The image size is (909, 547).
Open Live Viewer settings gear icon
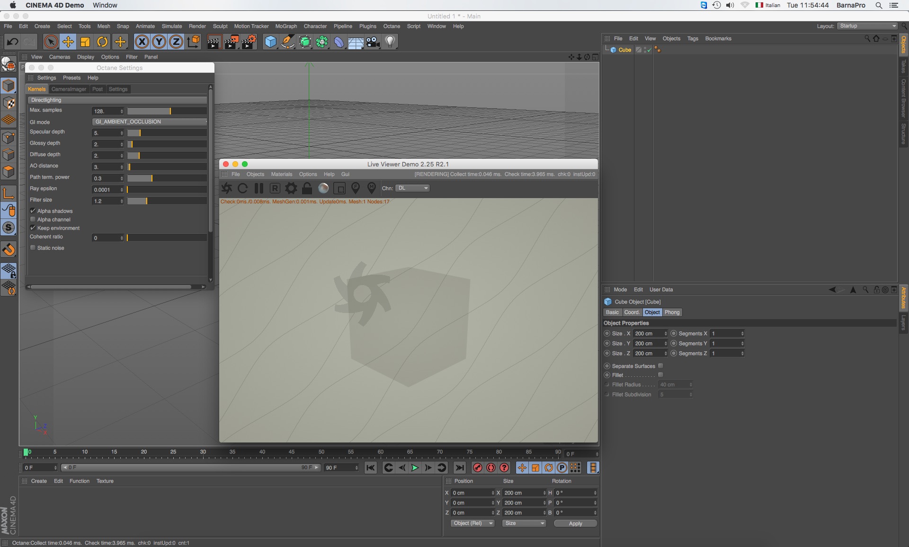(x=291, y=188)
